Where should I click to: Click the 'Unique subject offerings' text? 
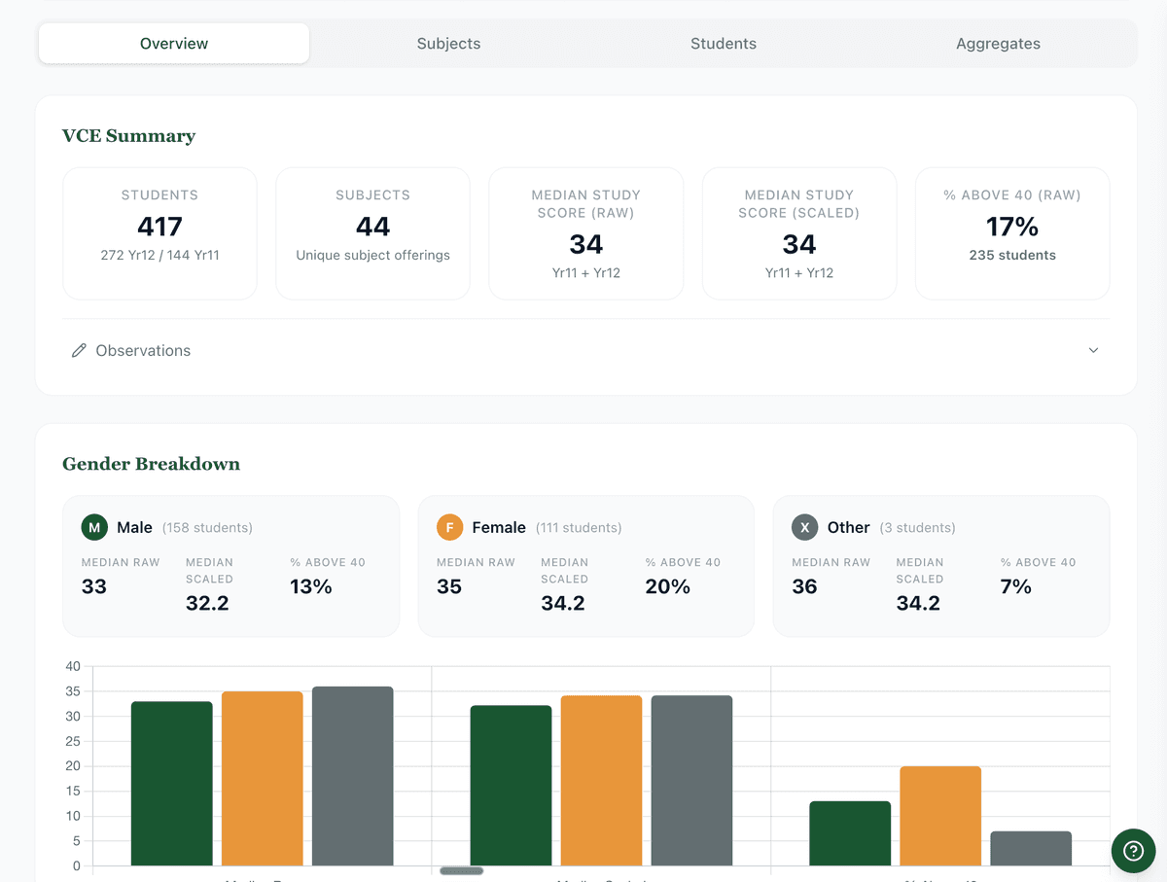[372, 256]
